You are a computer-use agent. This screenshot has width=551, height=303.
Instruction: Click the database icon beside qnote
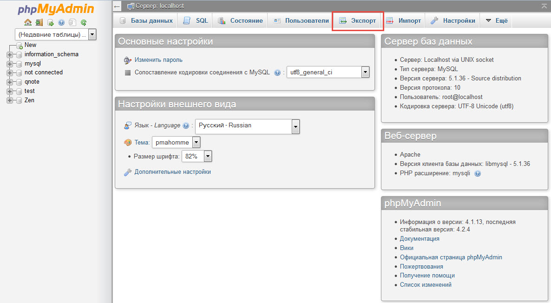click(x=19, y=82)
